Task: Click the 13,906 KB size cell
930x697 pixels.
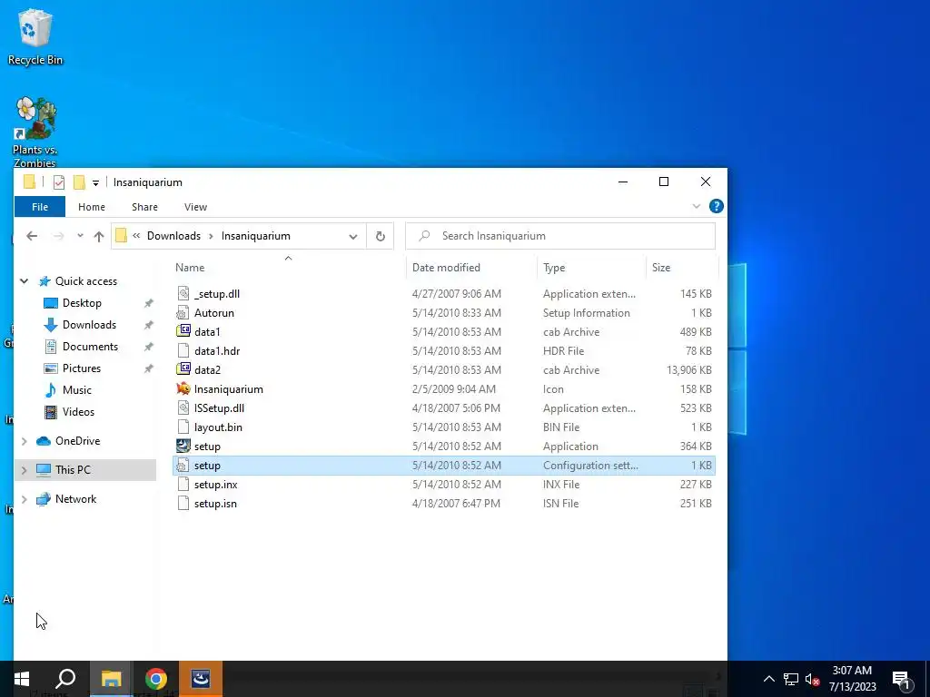Action: [x=688, y=370]
